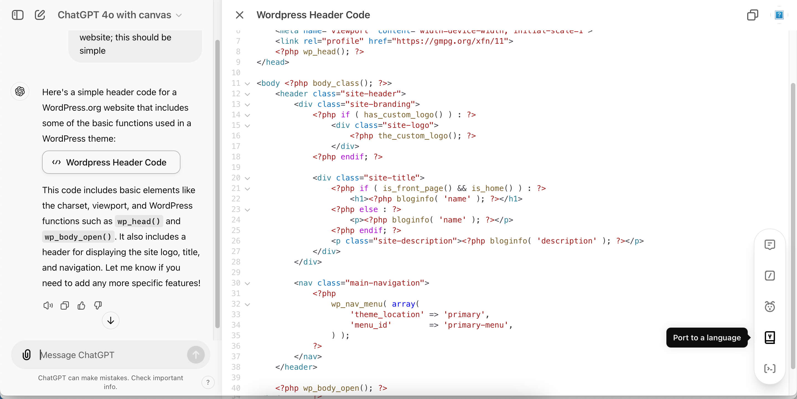Click the close X button on the canvas panel
Screen dimensions: 797x399
(x=240, y=15)
